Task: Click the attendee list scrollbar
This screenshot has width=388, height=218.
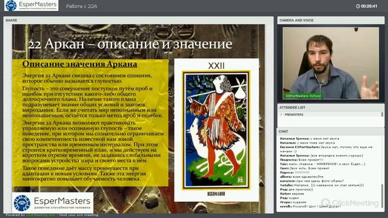Action: point(383,114)
